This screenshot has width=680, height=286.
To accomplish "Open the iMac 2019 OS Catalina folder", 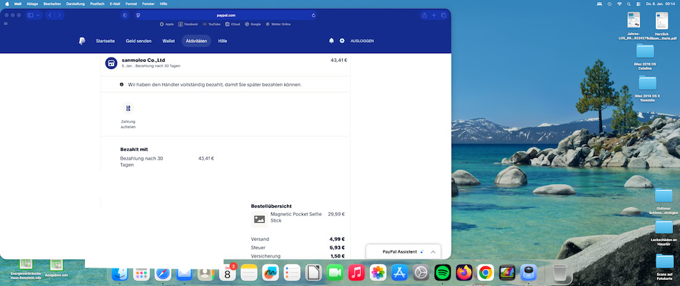I will coord(645,52).
